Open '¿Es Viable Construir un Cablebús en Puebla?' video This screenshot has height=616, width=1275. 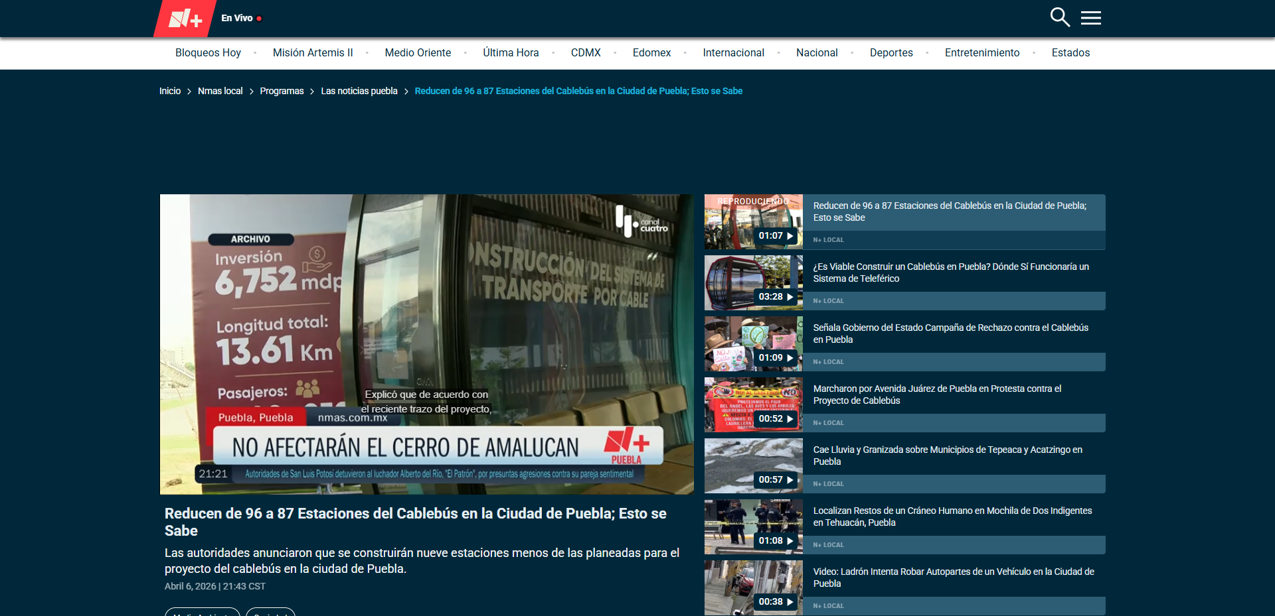pyautogui.click(x=951, y=273)
